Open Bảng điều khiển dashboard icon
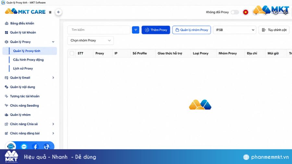Screen dimensions: 292x164 point(6,23)
